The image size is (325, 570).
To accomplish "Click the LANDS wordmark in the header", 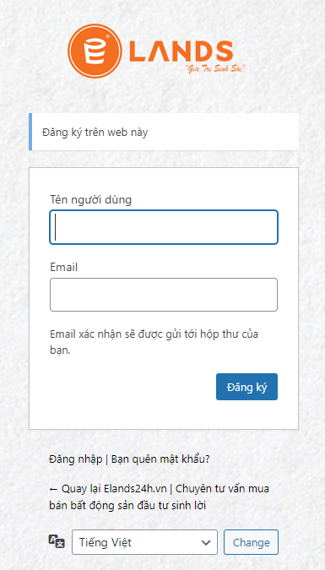I will click(181, 51).
